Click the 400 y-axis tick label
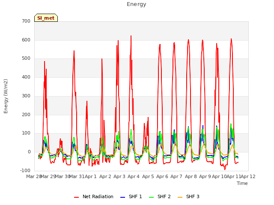Viewport: 274px width, 205px height. tap(26, 77)
